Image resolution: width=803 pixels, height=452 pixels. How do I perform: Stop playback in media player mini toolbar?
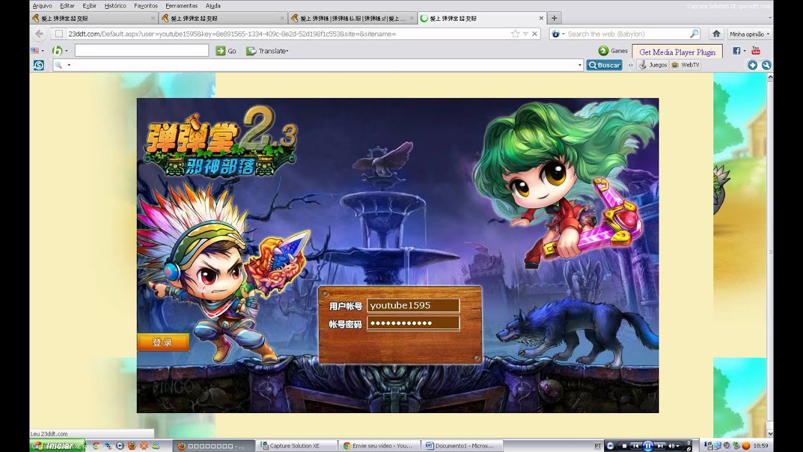(625, 446)
